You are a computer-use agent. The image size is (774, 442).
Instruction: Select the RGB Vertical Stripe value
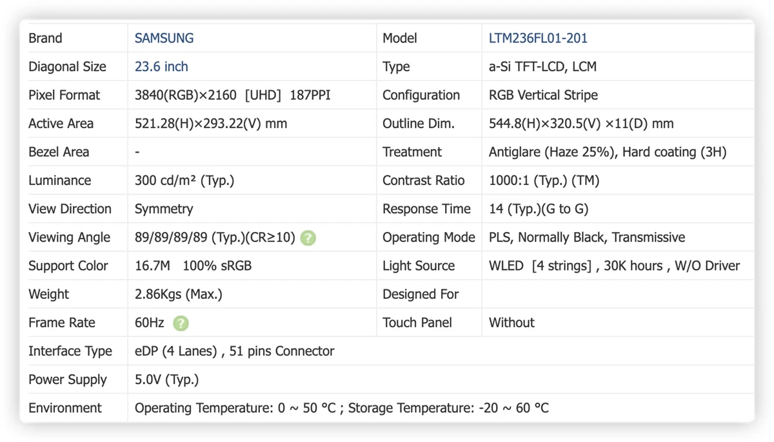click(543, 95)
